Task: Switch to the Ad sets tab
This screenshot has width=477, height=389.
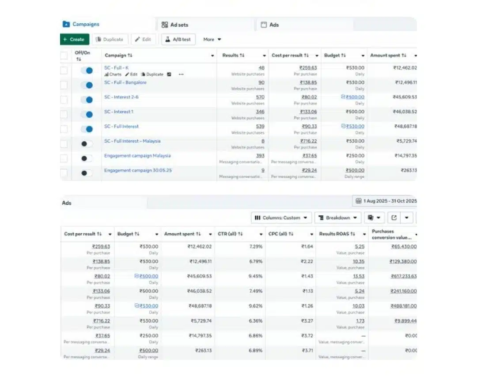Action: click(x=175, y=25)
